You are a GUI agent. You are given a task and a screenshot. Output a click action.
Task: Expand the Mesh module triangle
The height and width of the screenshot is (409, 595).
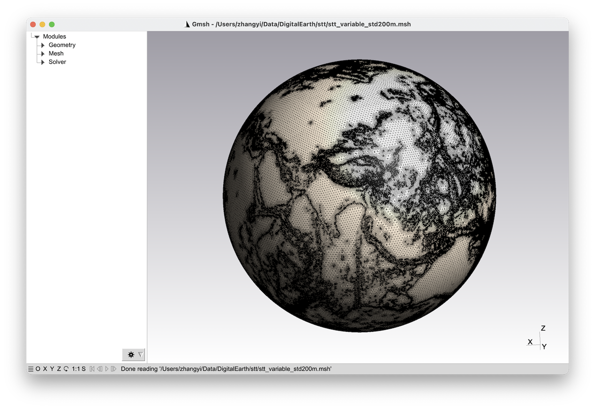click(43, 54)
